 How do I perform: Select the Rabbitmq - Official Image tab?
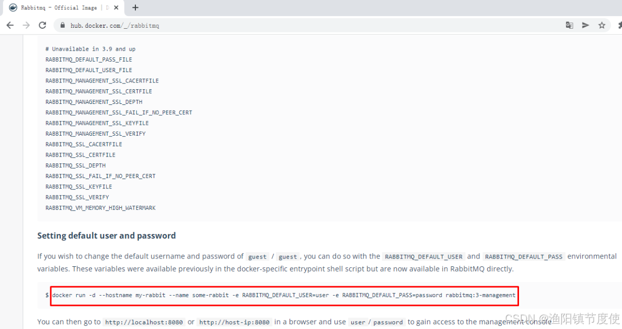pyautogui.click(x=63, y=7)
